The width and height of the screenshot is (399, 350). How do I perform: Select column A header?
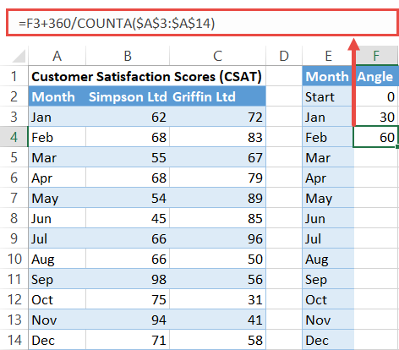coord(57,56)
